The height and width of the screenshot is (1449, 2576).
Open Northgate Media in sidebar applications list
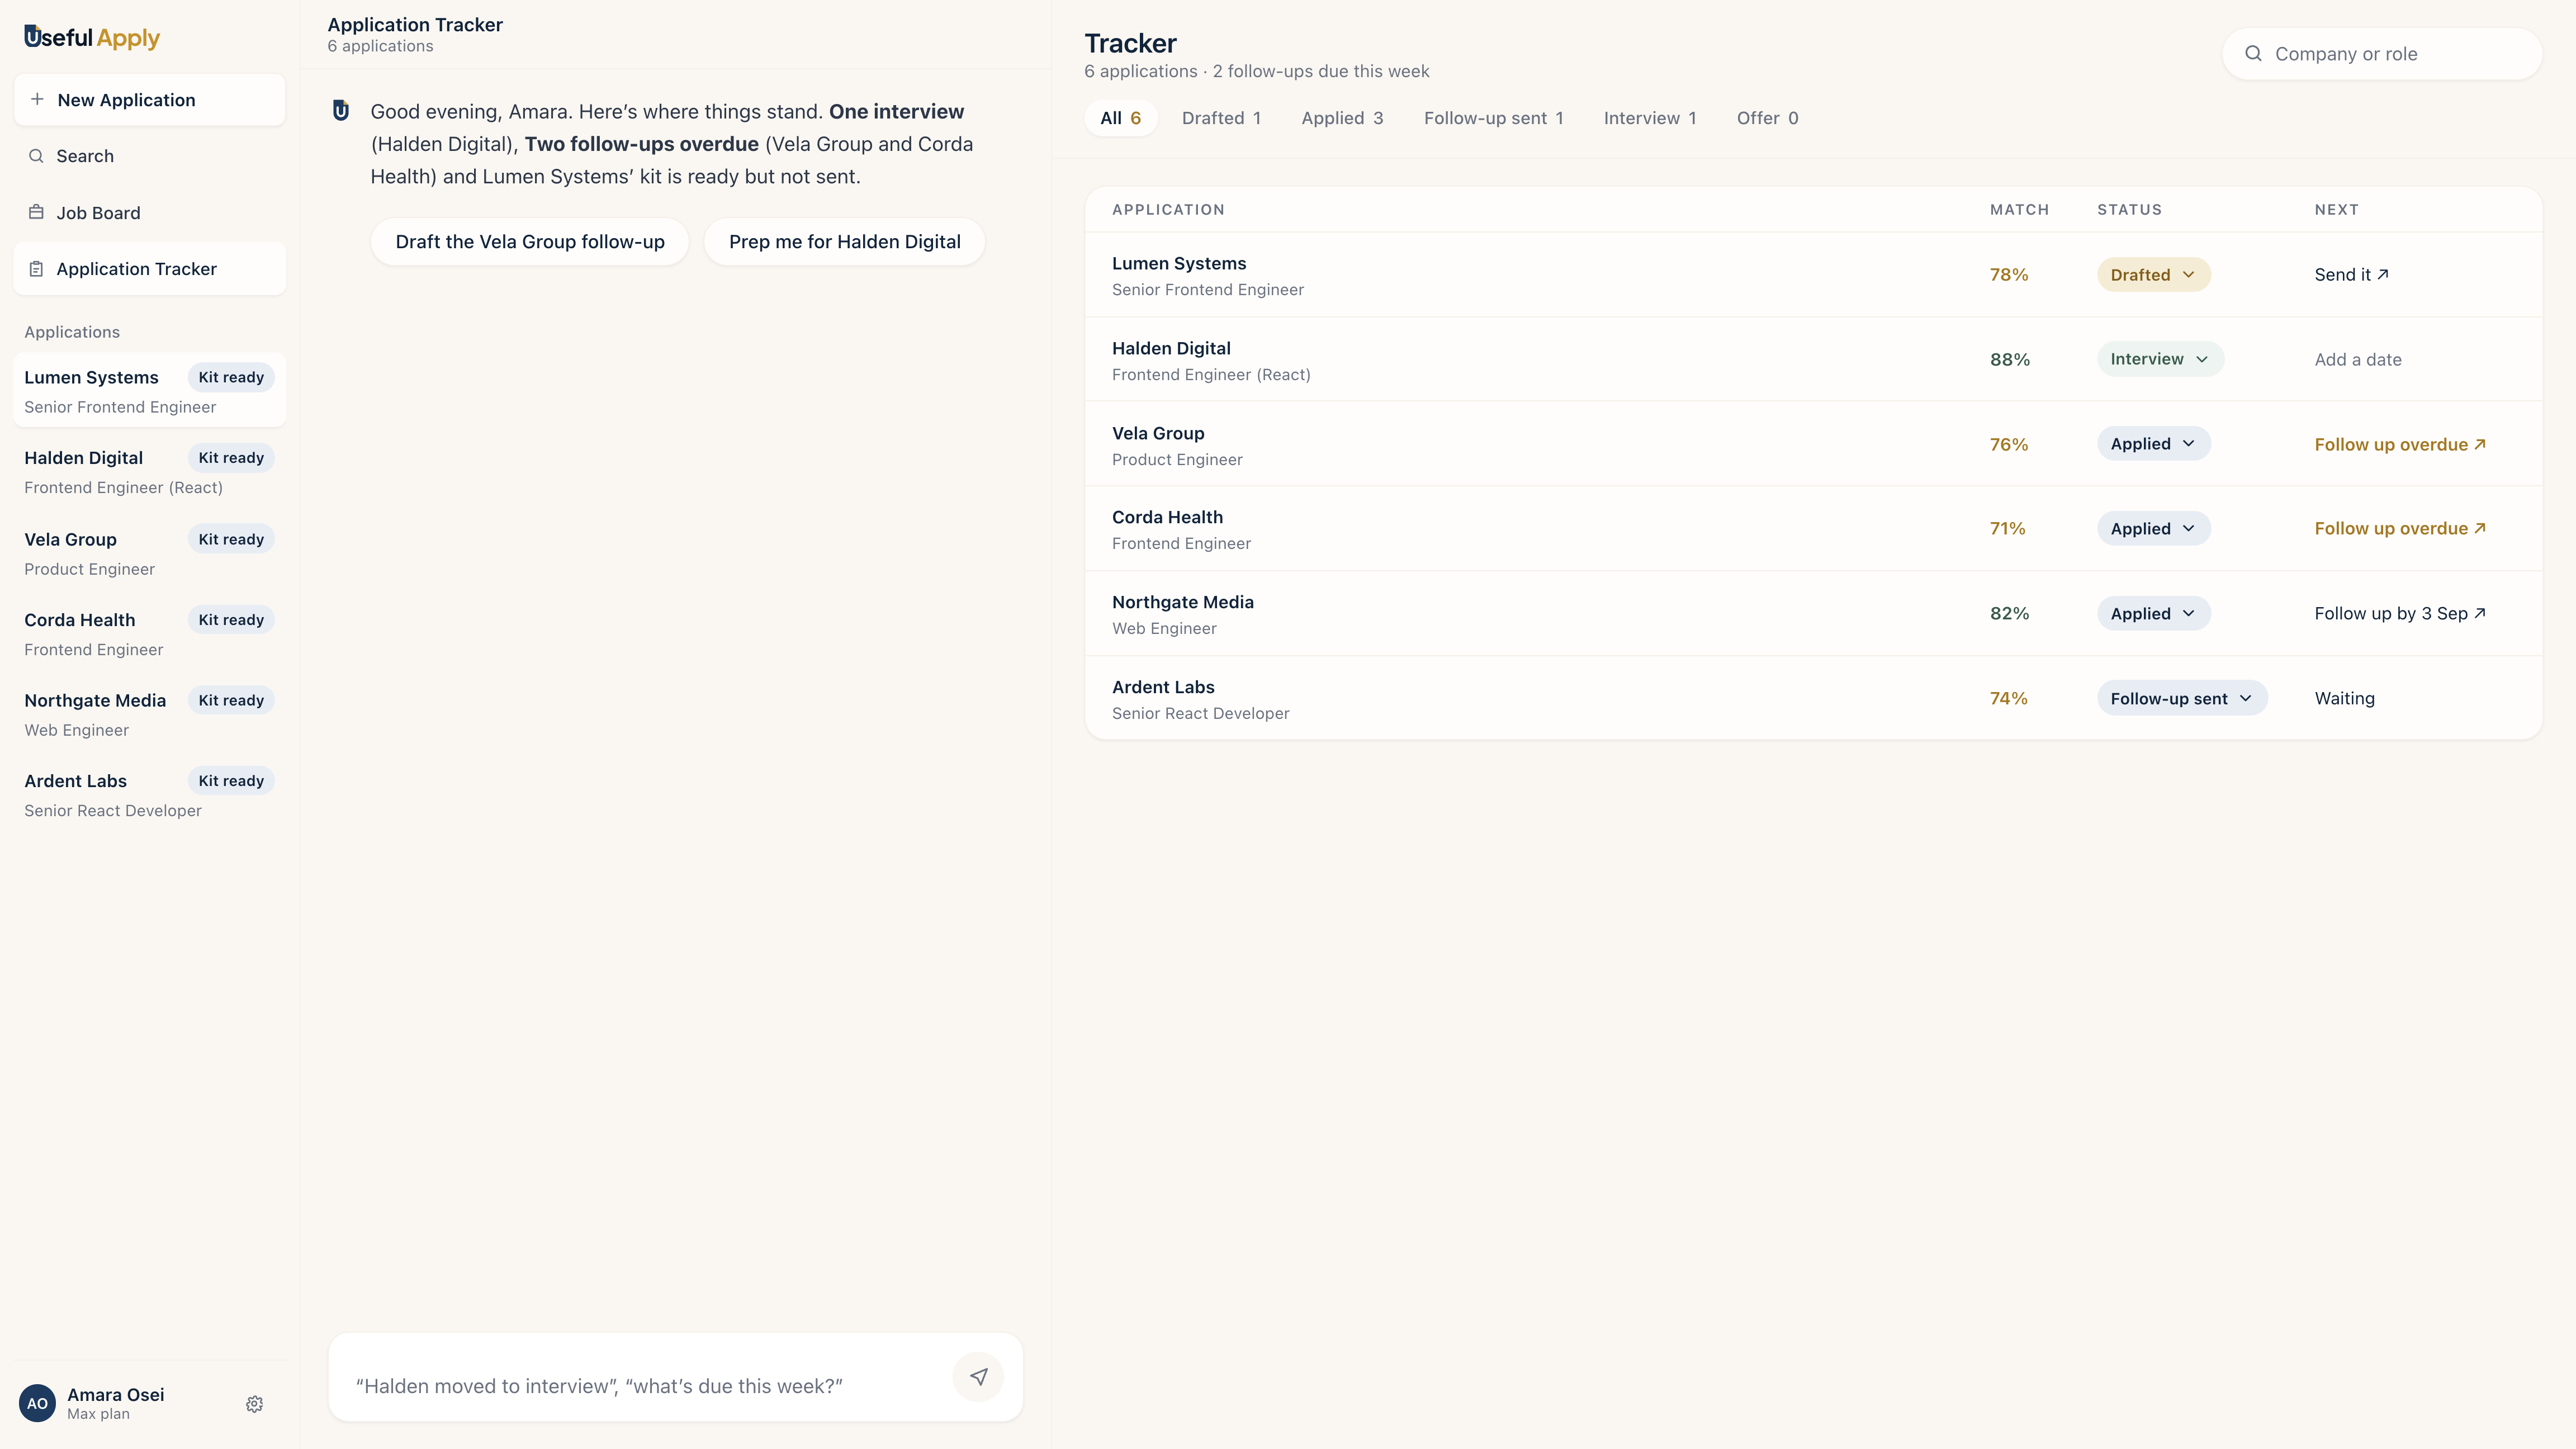150,715
